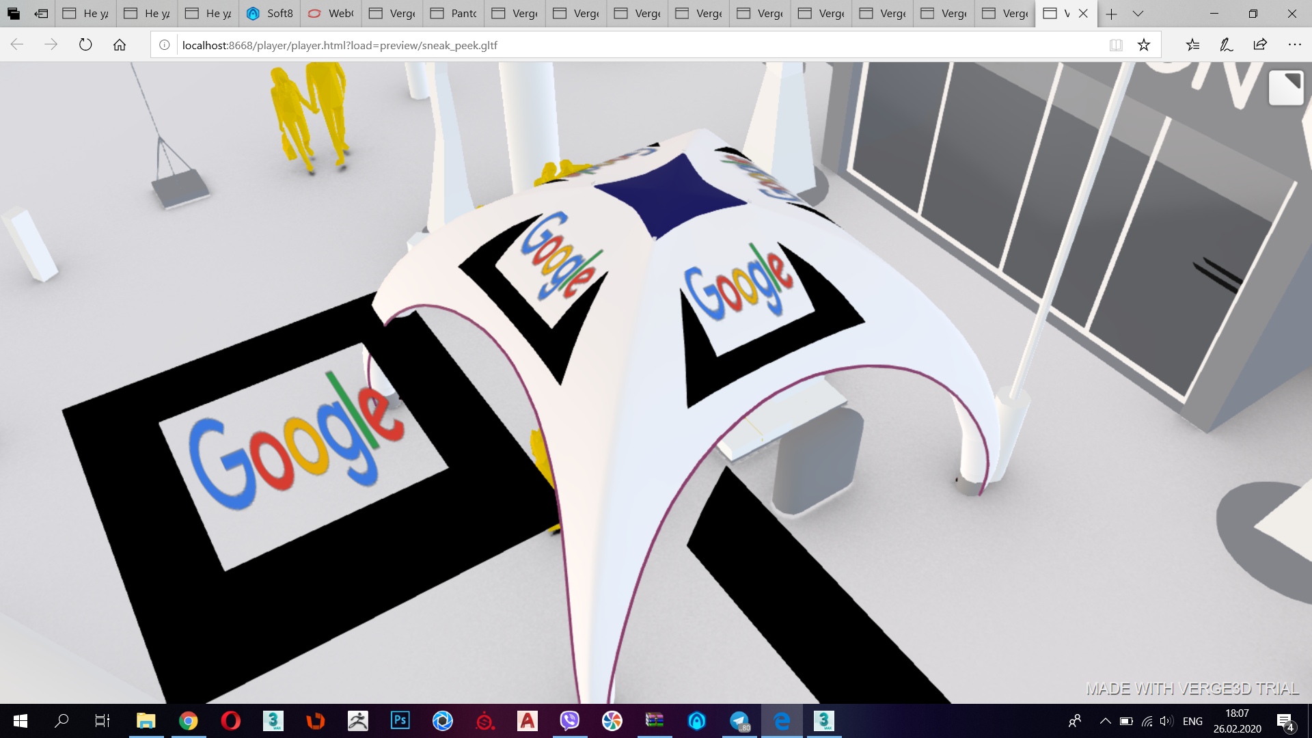Open People icon in system tray
Screen dimensions: 1312x738
[x=1075, y=721]
